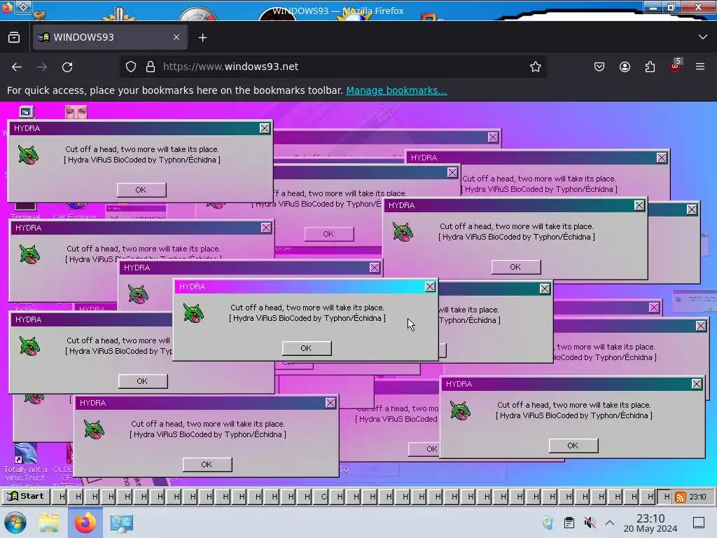Open the Firefox hamburger application menu
717x538 pixels.
pos(700,67)
